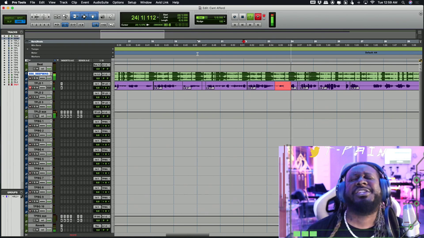Image resolution: width=424 pixels, height=238 pixels.
Task: Toggle Tab to Transients button
Action: click(x=57, y=24)
